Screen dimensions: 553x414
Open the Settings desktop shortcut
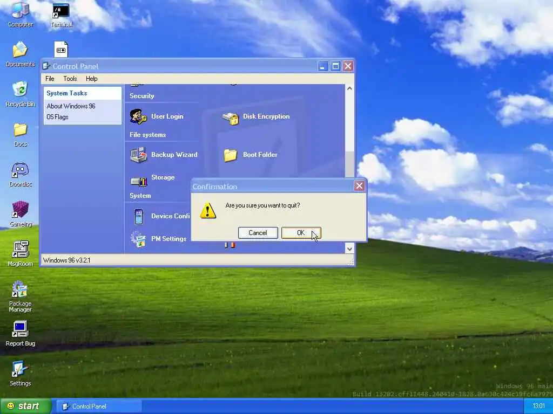pyautogui.click(x=20, y=374)
